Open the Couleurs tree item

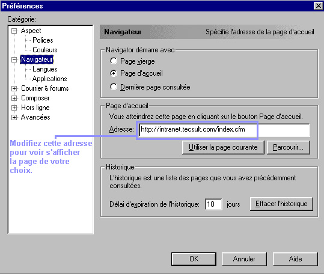(x=45, y=50)
